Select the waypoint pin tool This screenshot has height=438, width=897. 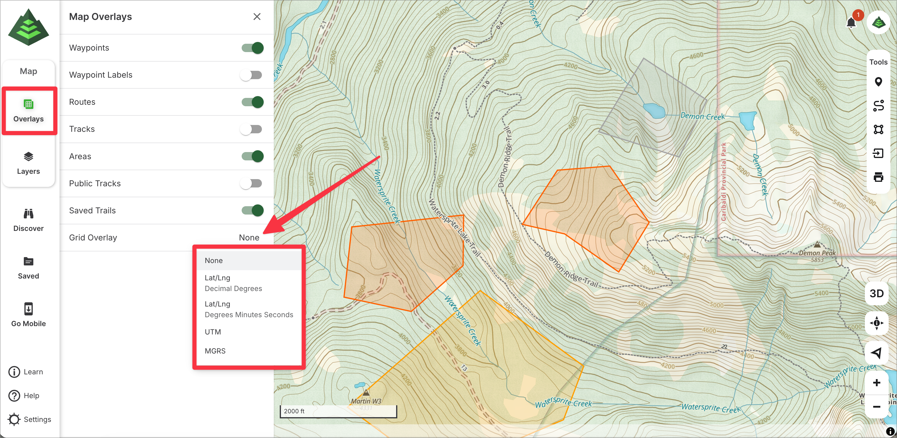point(878,82)
